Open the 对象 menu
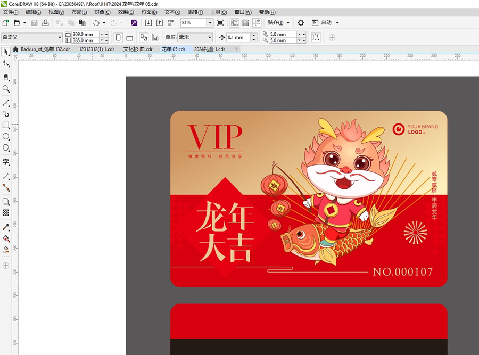The height and width of the screenshot is (355, 479). [102, 12]
